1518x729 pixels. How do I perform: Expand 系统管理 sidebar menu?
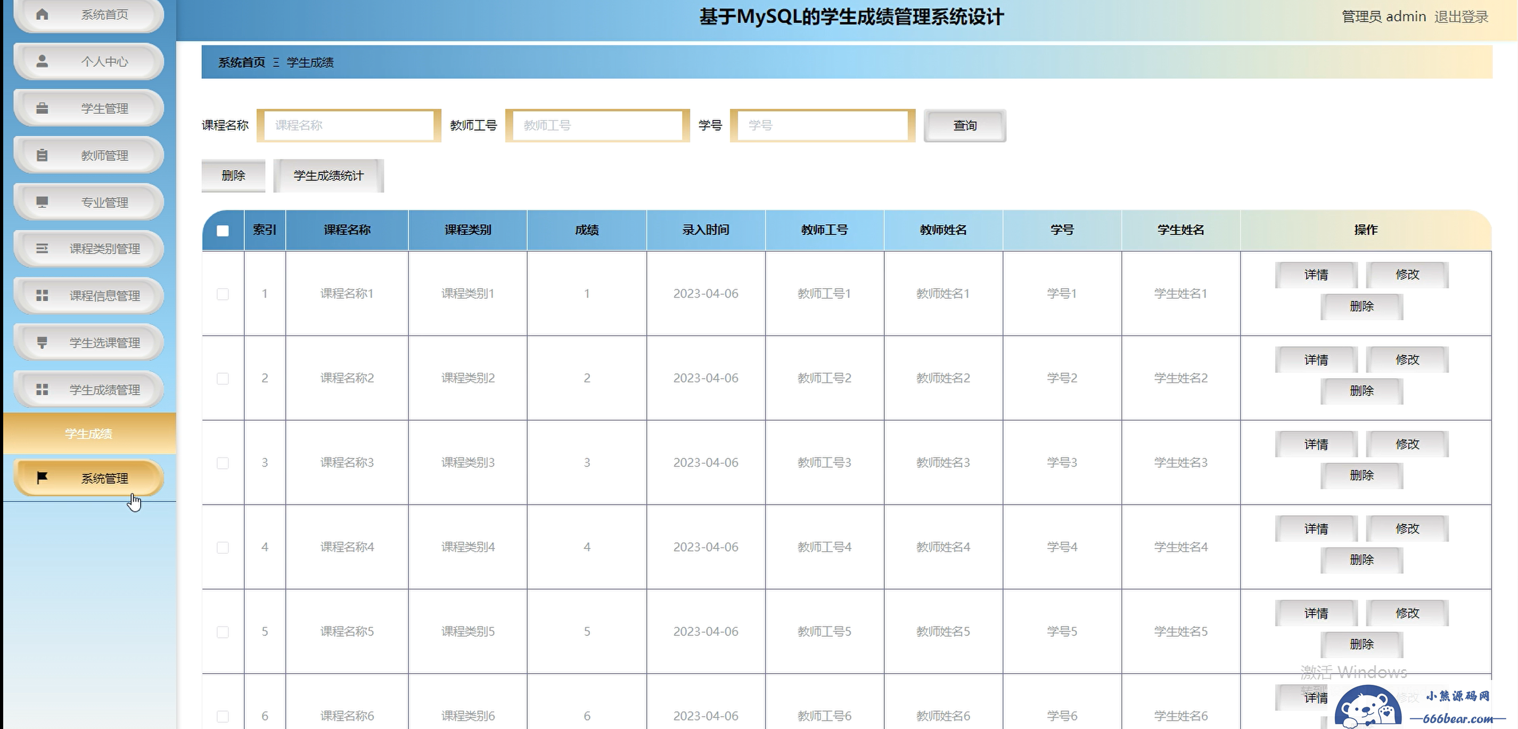click(x=88, y=478)
